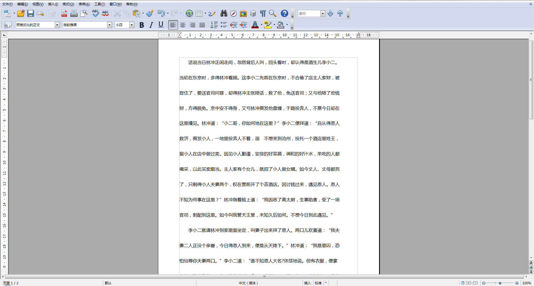Screen dimensions: 534x286
Task: Open zoom magnifier icon
Action: 273,13
